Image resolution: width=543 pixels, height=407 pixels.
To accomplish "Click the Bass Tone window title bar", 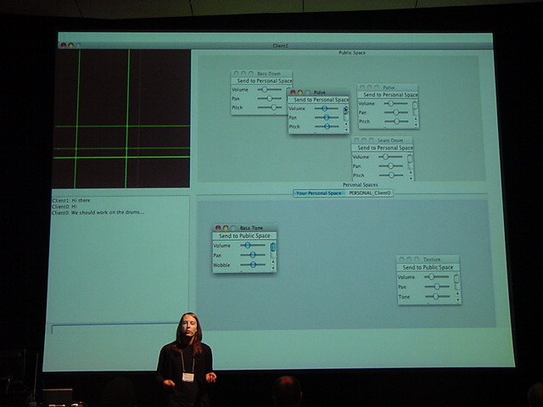I will 244,228.
